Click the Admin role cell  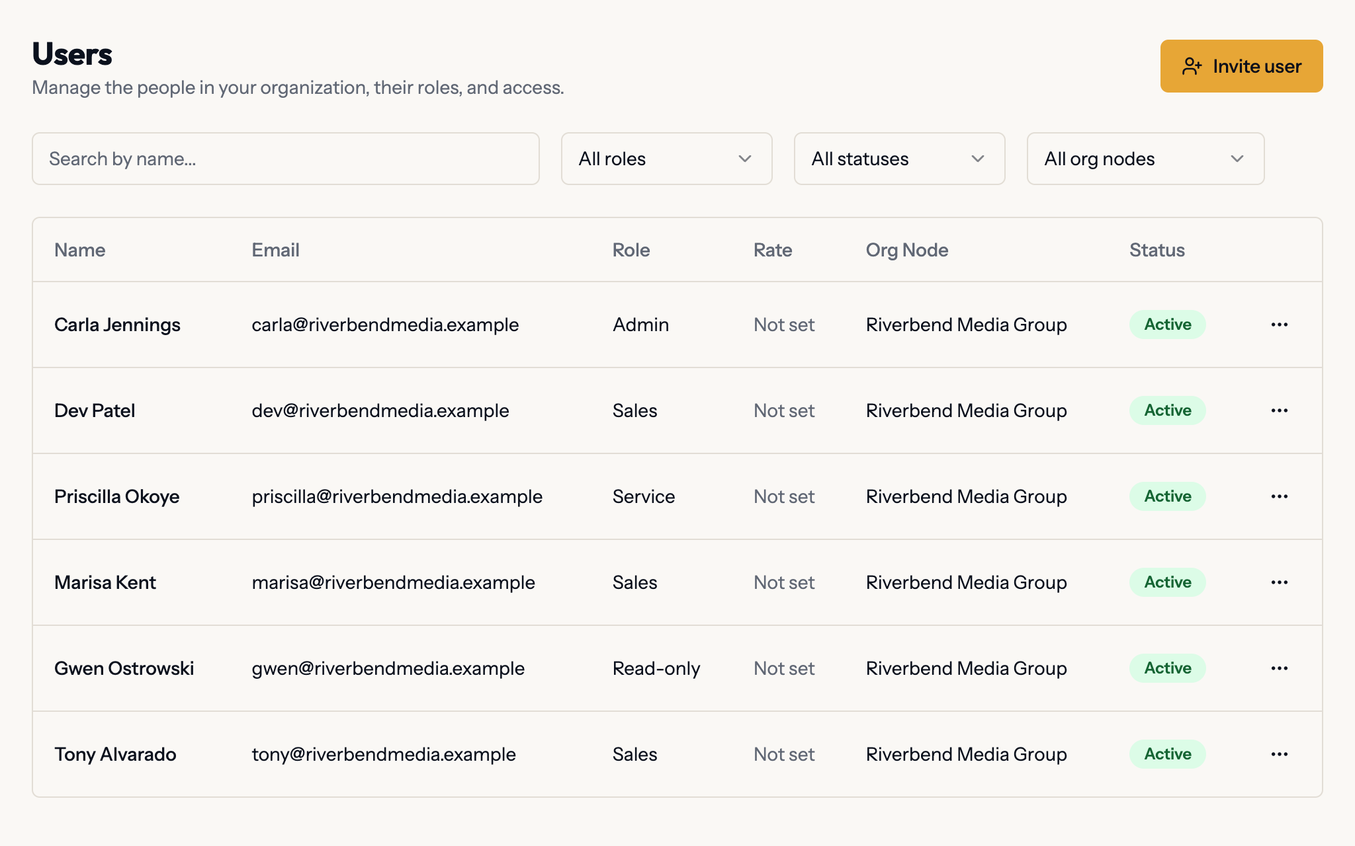(640, 325)
